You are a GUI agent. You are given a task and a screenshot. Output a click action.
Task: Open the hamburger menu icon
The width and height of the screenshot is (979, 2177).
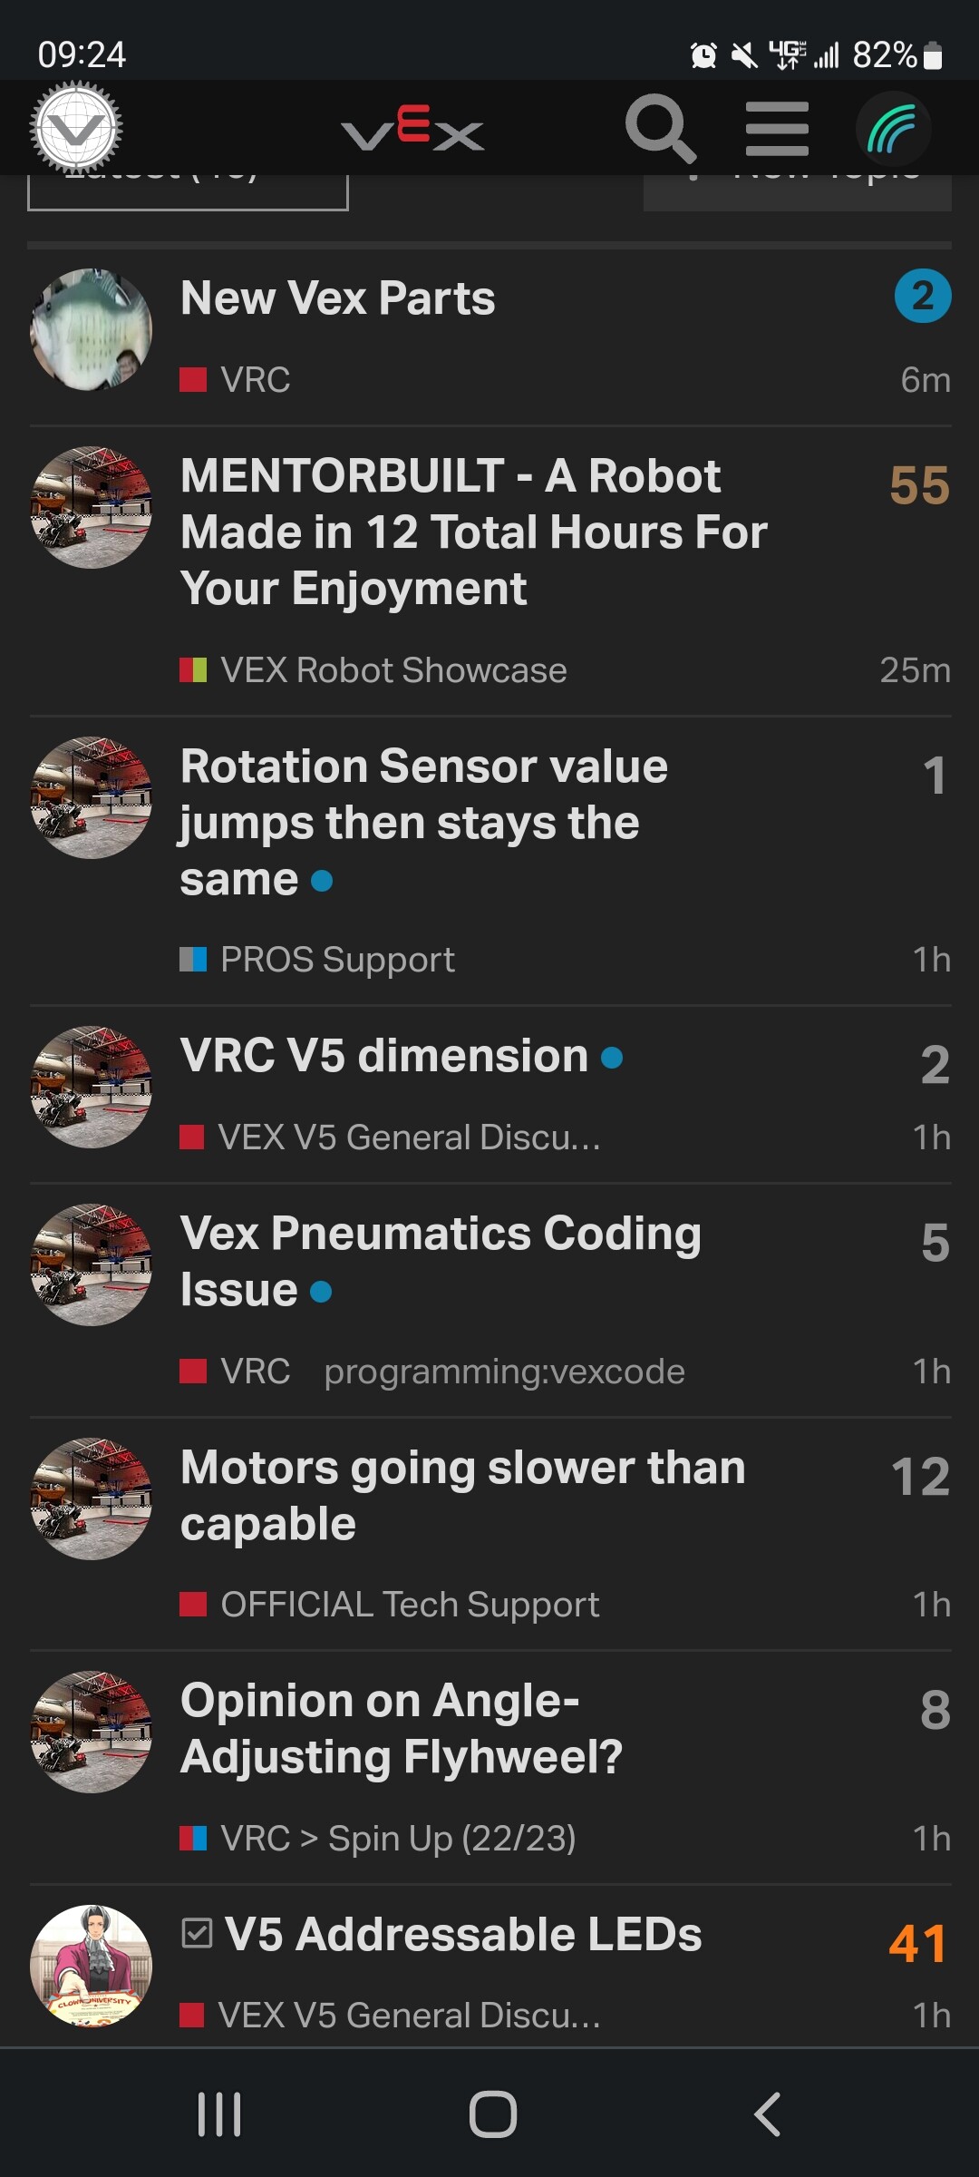(777, 129)
